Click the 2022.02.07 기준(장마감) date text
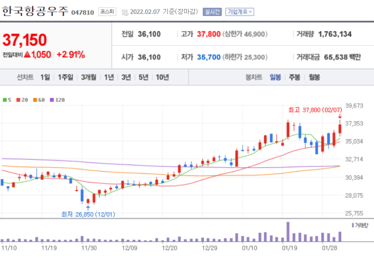 [x=164, y=12]
